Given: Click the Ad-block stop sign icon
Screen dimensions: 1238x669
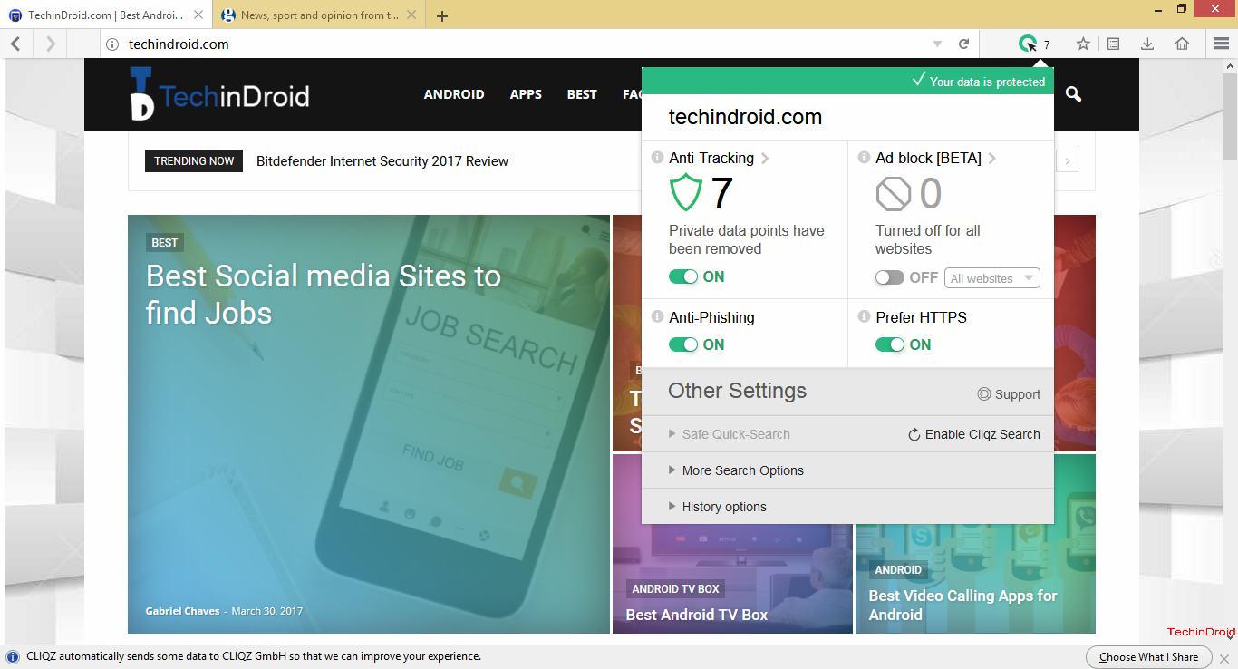Looking at the screenshot, I should click(x=893, y=193).
